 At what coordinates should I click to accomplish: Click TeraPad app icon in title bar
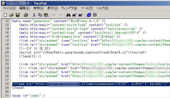pyautogui.click(x=4, y=3)
